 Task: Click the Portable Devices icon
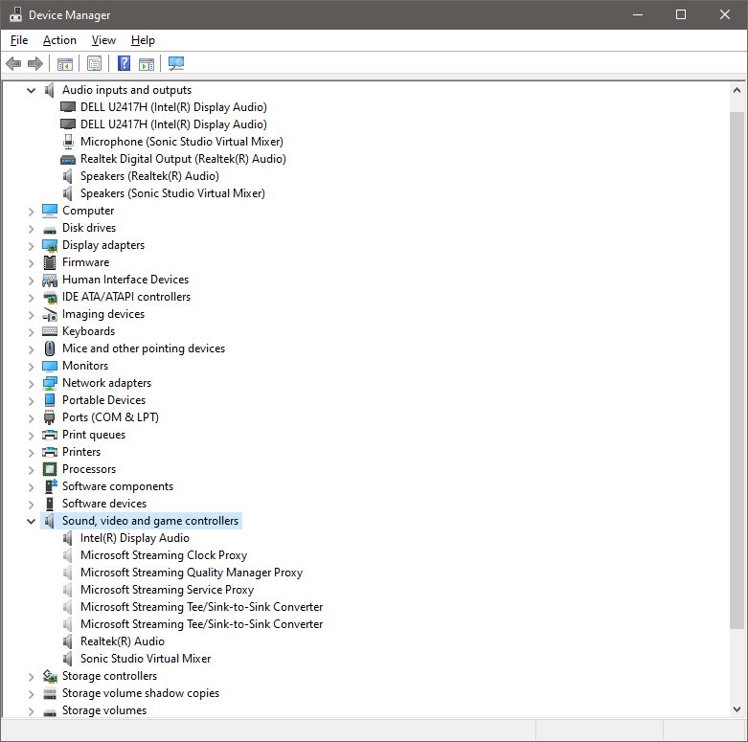click(50, 400)
